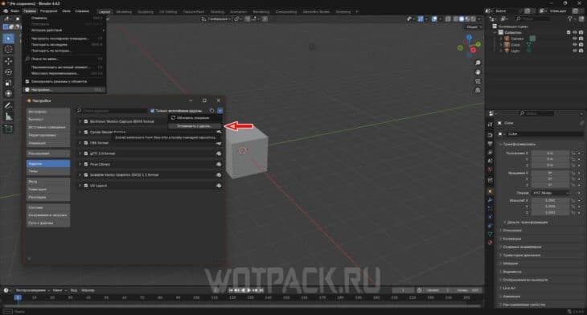The height and width of the screenshot is (315, 587).
Task: Select the Move tool in left toolbar
Action: [x=8, y=61]
